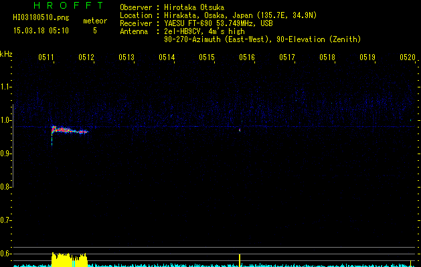The height and width of the screenshot is (267, 421).
Task: Click the yellow signal burst in the level graph
Action: (70, 260)
